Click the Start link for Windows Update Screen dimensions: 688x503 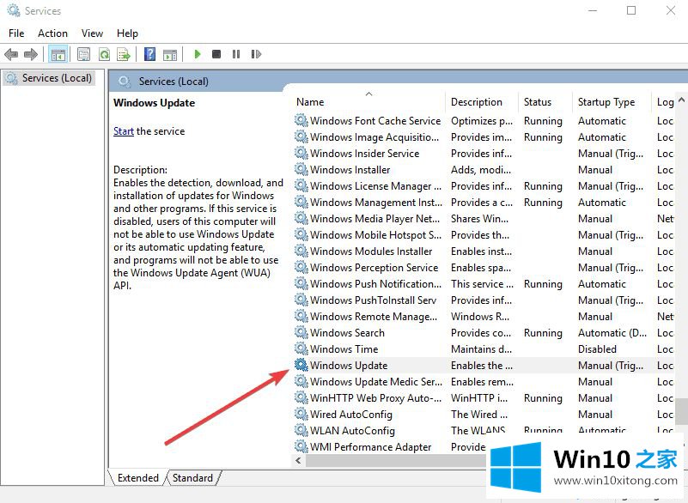click(124, 131)
